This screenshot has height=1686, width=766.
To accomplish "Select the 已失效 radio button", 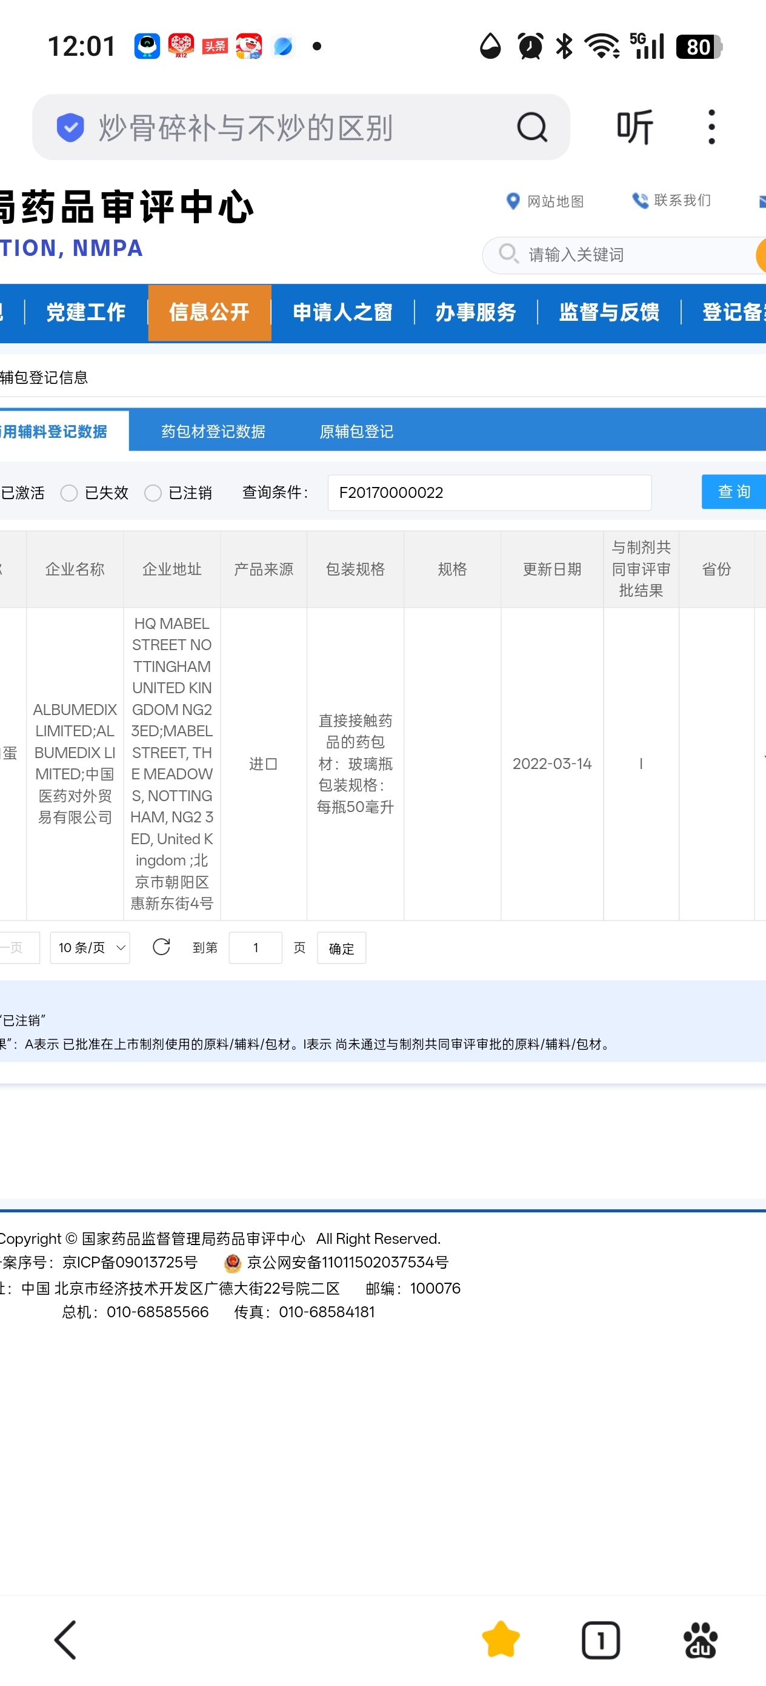I will pyautogui.click(x=68, y=493).
